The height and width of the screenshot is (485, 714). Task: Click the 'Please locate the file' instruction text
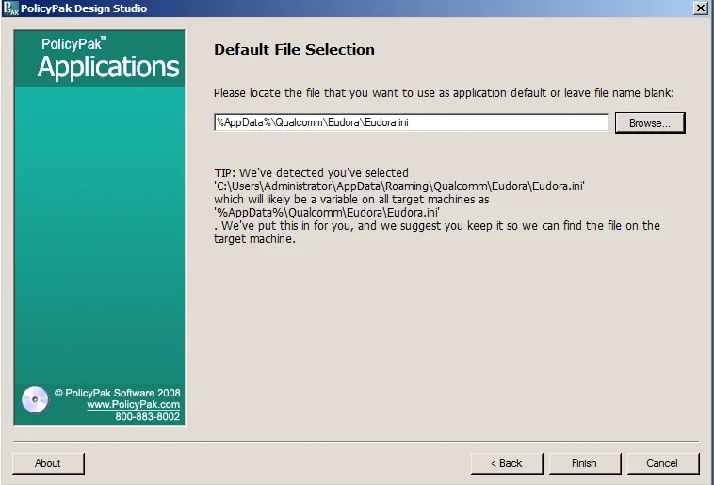click(x=444, y=93)
